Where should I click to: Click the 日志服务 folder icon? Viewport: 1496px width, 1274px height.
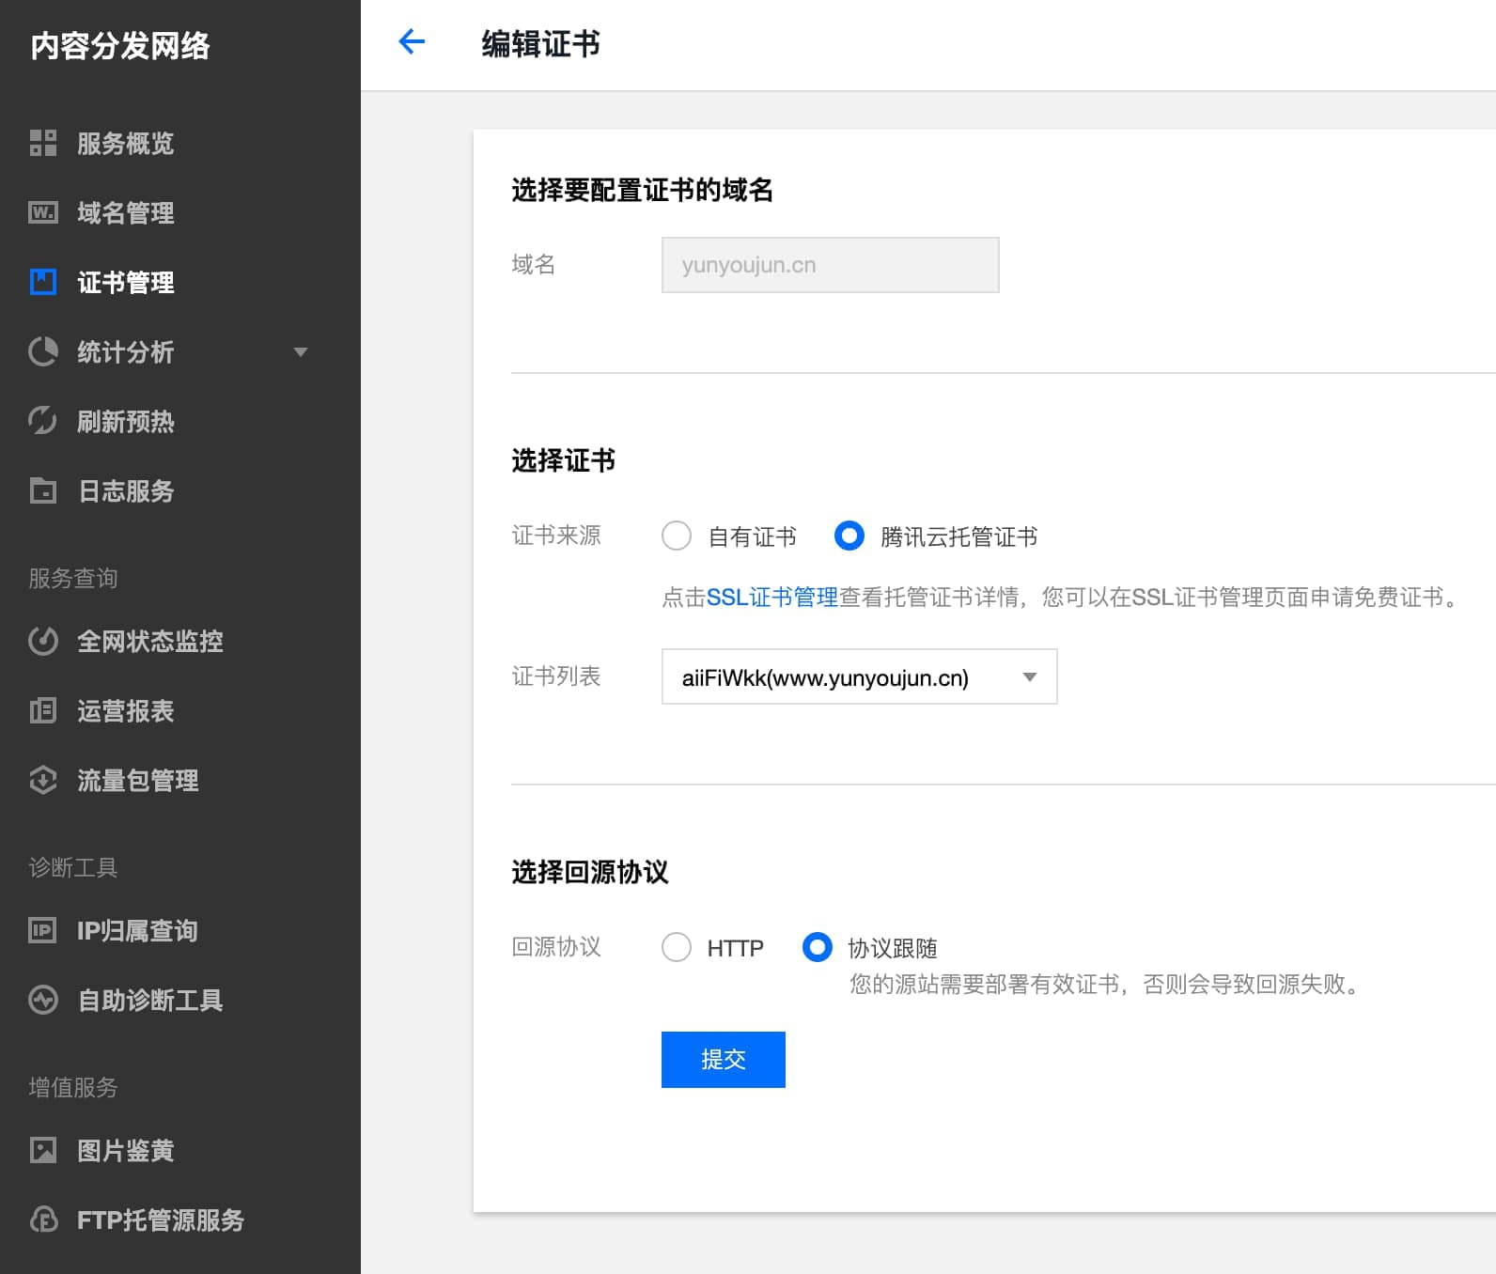tap(43, 490)
